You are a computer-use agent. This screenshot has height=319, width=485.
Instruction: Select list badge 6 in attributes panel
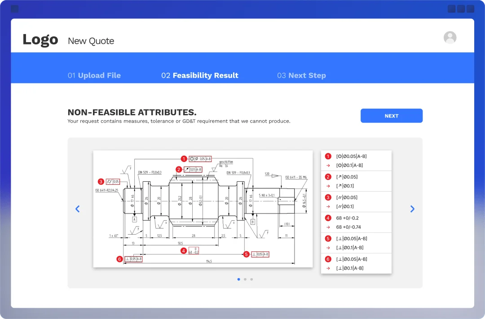[328, 259]
